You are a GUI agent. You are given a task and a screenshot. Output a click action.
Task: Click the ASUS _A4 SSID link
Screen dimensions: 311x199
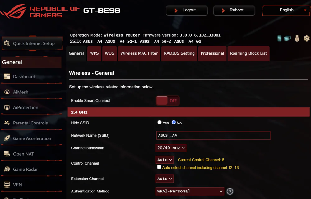[92, 41]
